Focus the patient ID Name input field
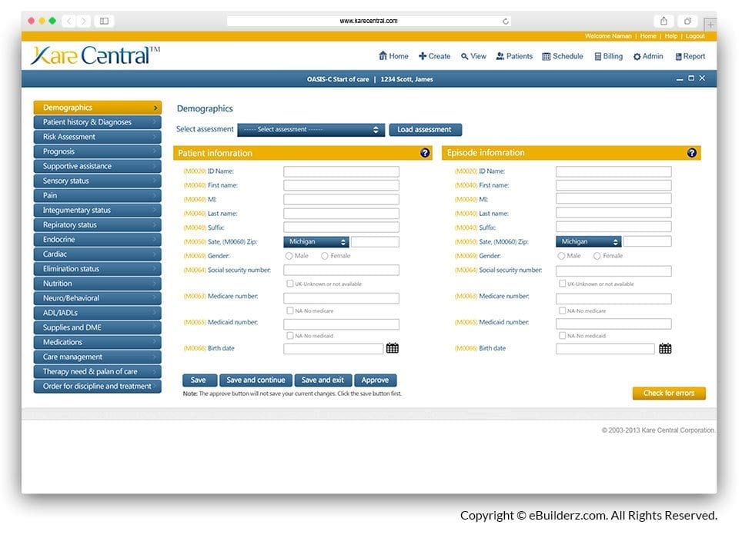The width and height of the screenshot is (742, 538). pos(341,171)
